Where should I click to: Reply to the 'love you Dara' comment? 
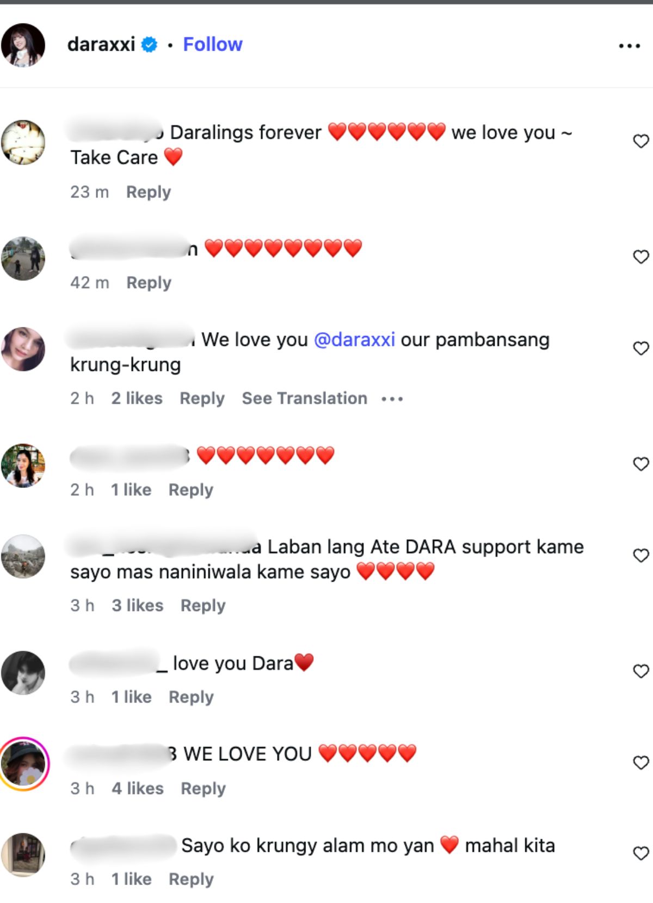[191, 697]
